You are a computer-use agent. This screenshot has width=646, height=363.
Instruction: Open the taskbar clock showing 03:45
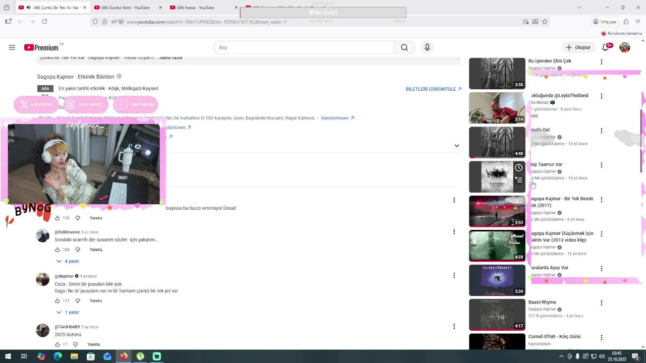coord(617,356)
